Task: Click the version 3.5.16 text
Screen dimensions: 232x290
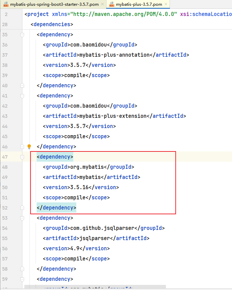Action: tap(79, 187)
